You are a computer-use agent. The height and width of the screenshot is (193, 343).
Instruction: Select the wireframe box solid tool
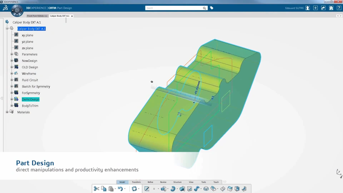tap(206, 189)
